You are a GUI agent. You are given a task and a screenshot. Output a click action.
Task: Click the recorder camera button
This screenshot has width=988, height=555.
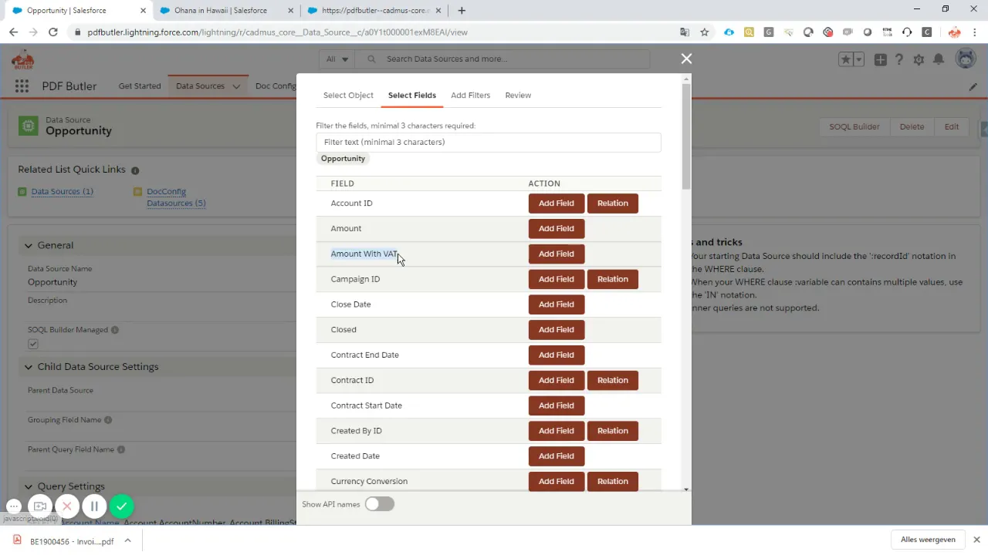[40, 506]
